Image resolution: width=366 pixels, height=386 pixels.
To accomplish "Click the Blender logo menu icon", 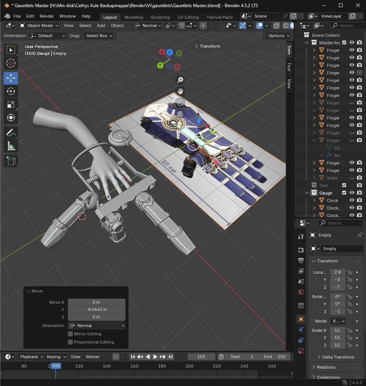I will [x=7, y=16].
